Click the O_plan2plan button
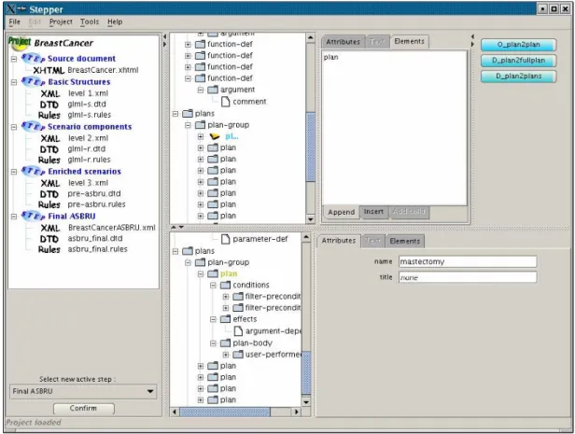 tap(519, 45)
